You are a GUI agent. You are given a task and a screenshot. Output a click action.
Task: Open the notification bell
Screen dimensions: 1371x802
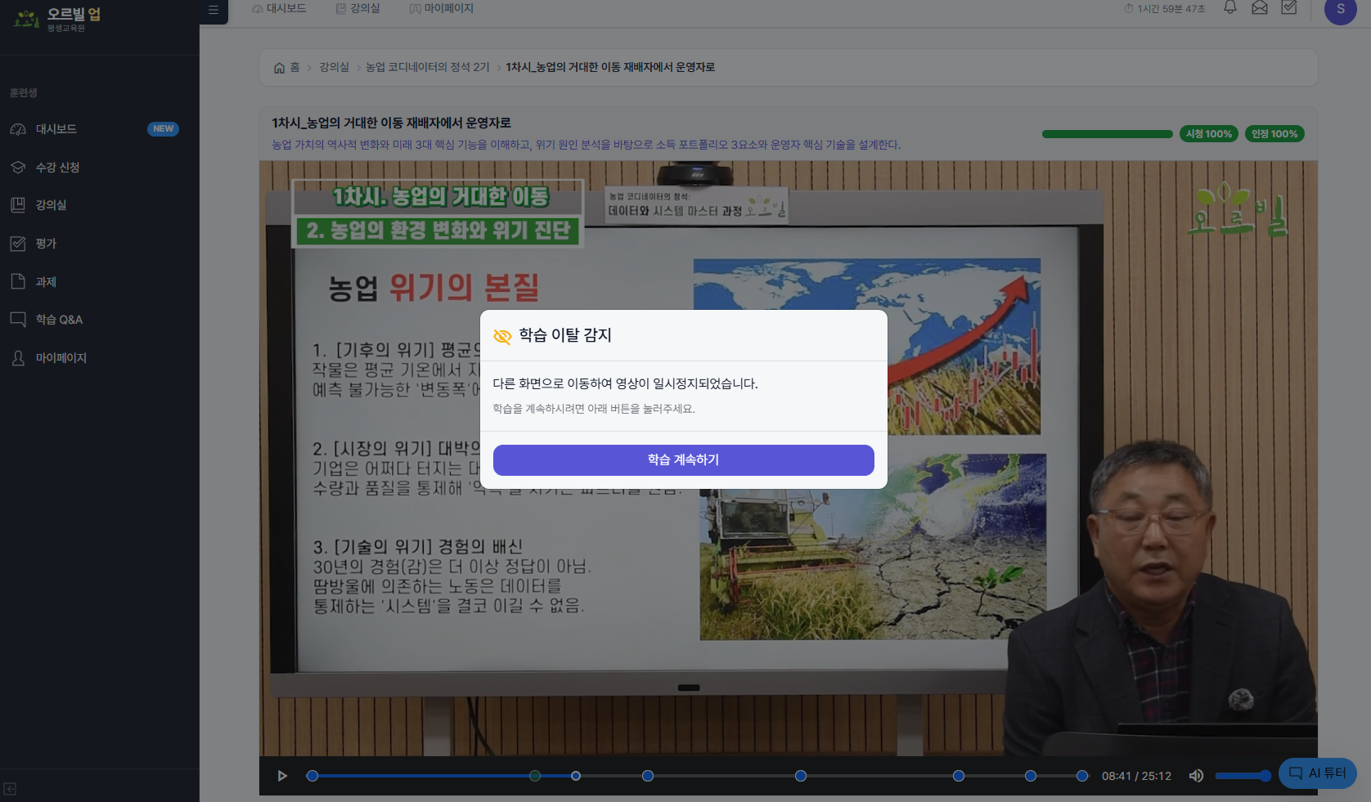click(1230, 8)
